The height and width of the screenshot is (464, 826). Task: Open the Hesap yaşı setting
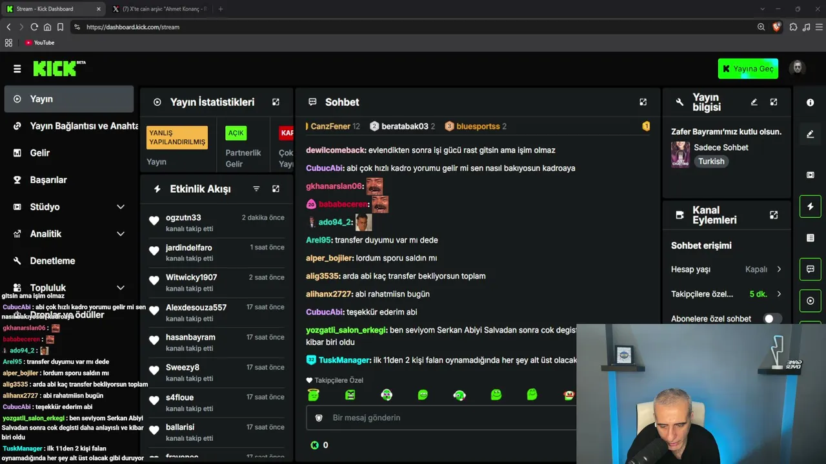click(x=727, y=269)
